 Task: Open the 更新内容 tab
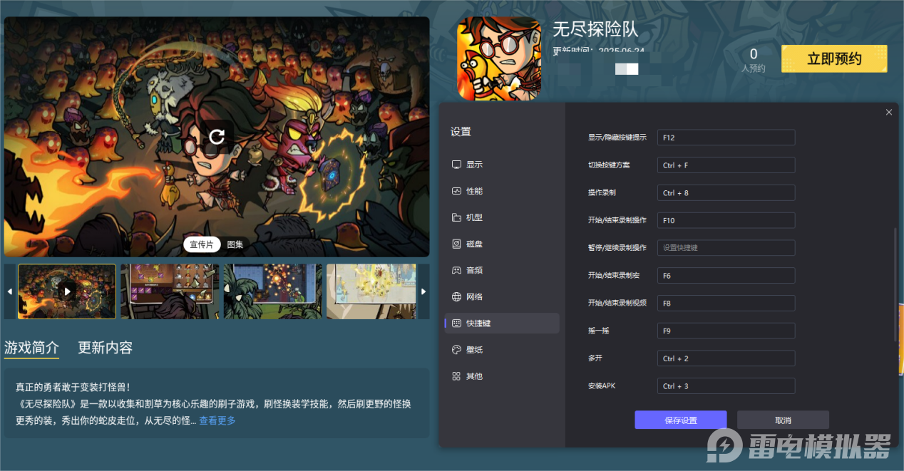click(105, 348)
